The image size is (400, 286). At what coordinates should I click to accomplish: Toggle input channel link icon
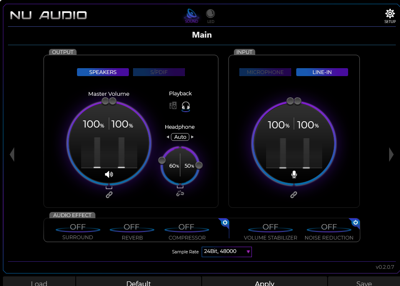coord(294,195)
